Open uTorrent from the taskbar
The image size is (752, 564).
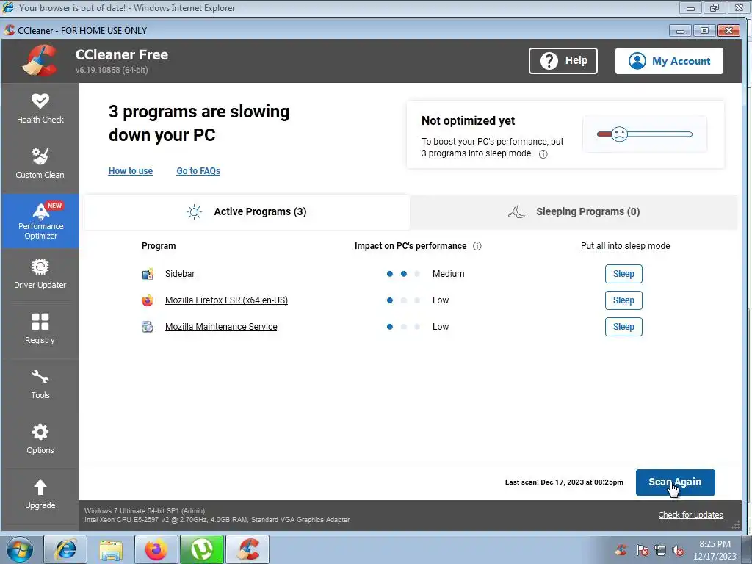pyautogui.click(x=202, y=549)
